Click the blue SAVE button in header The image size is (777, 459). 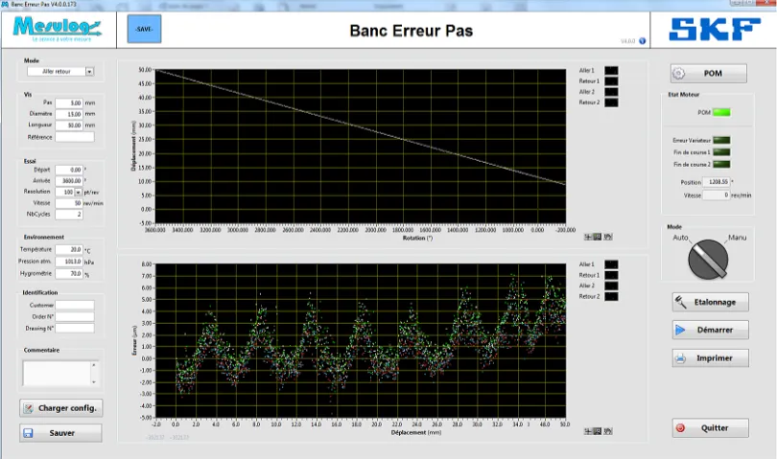[144, 29]
